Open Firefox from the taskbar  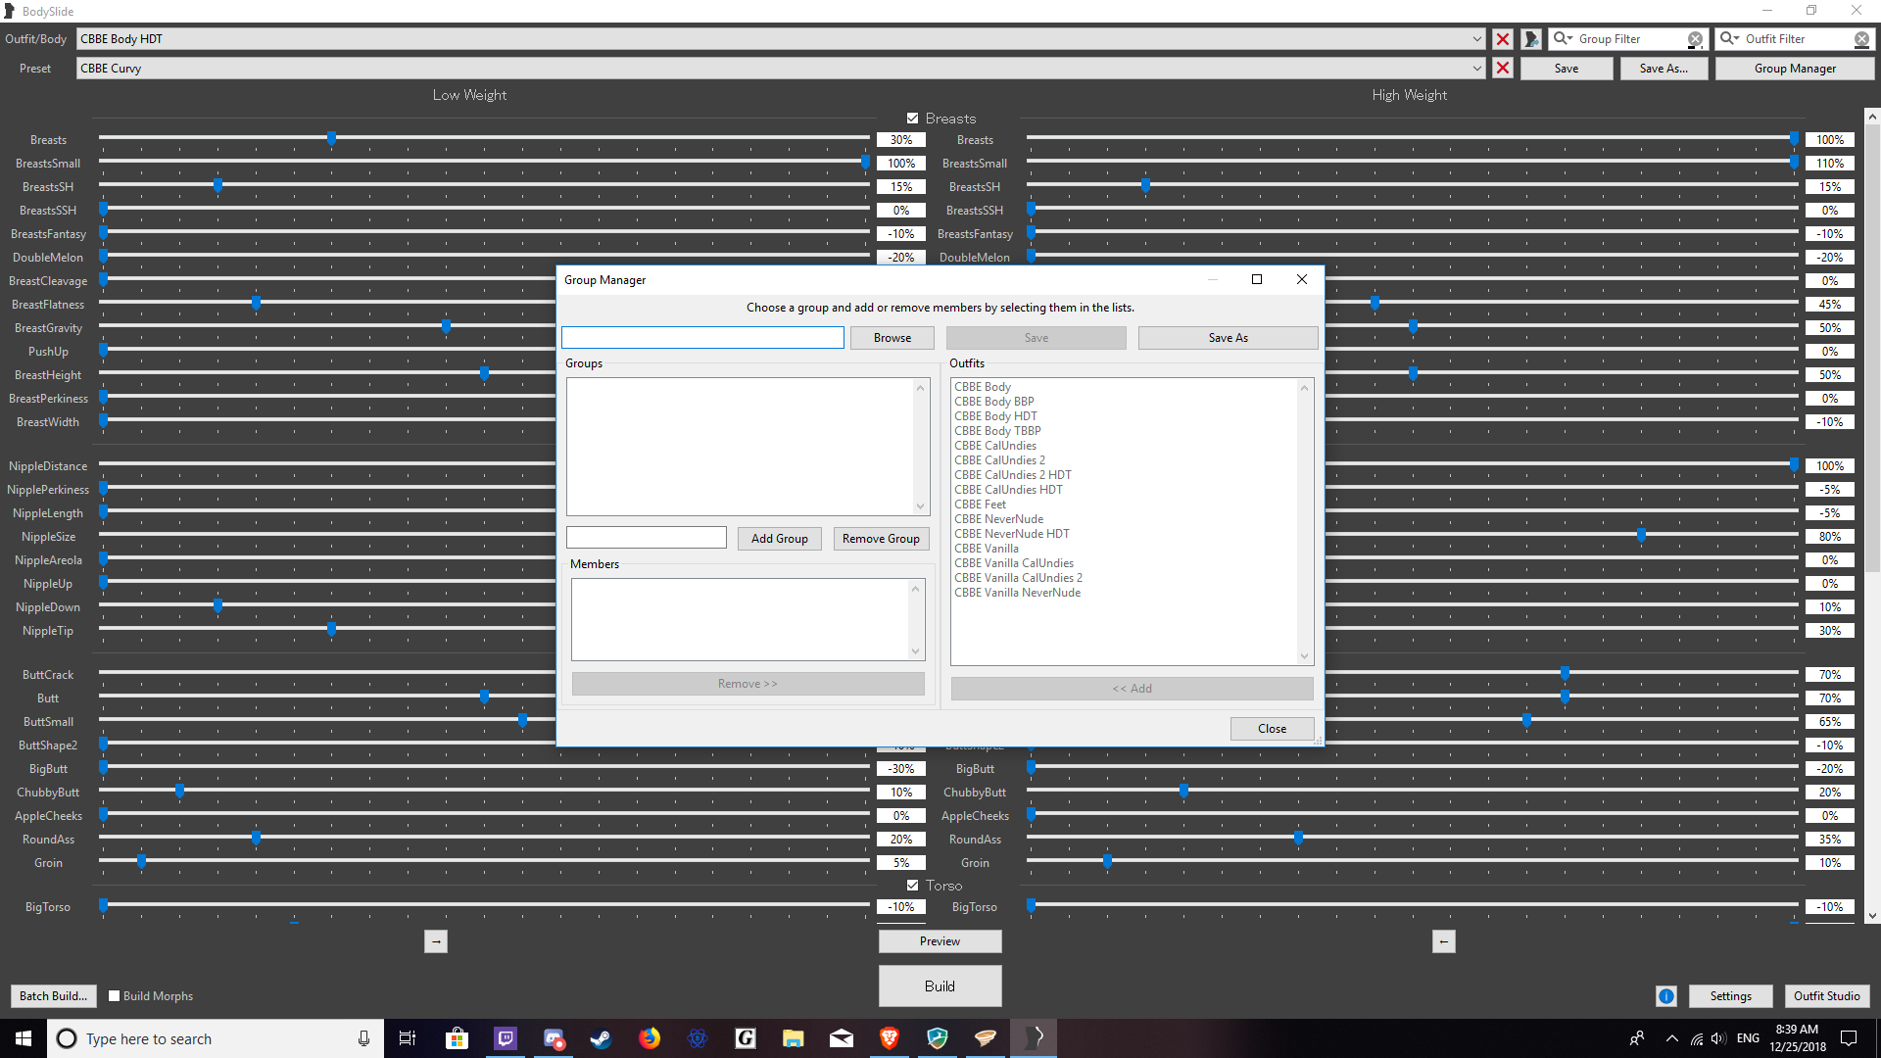pos(649,1038)
